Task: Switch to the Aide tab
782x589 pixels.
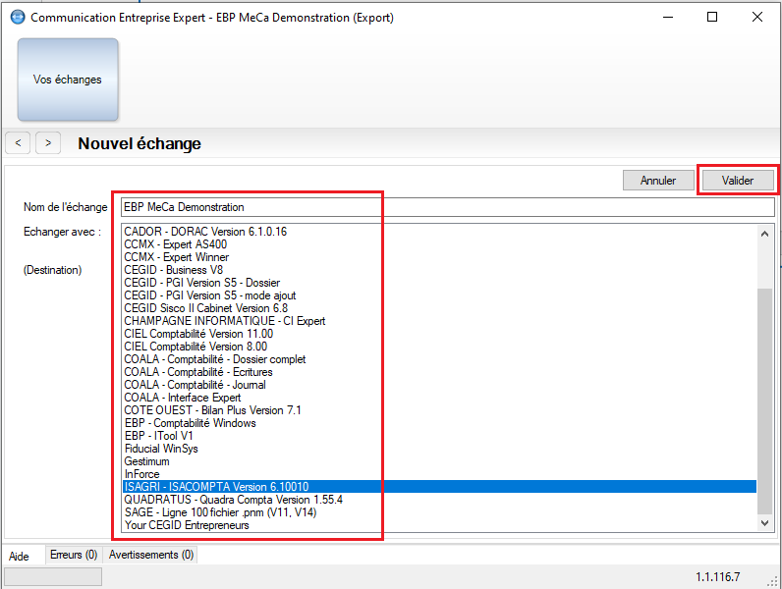Action: (19, 557)
